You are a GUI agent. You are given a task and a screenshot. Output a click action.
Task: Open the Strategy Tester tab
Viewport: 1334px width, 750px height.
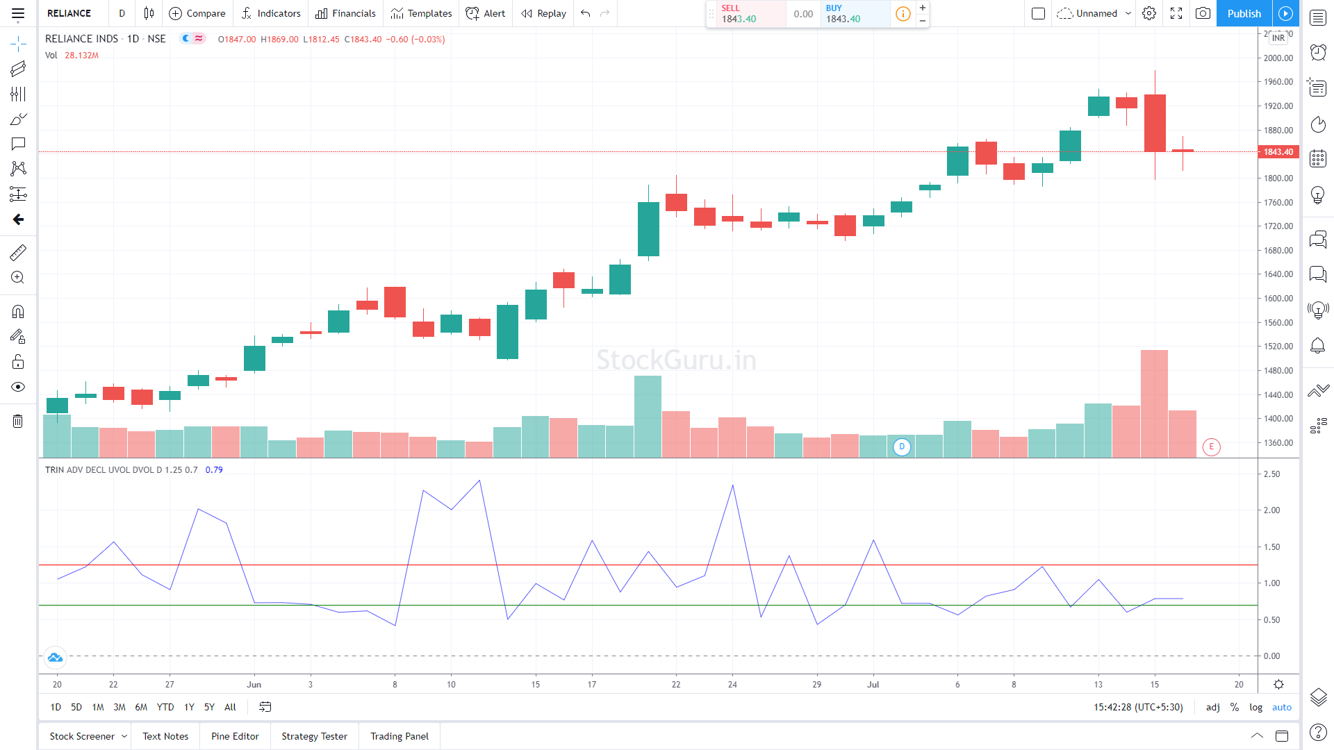click(314, 736)
